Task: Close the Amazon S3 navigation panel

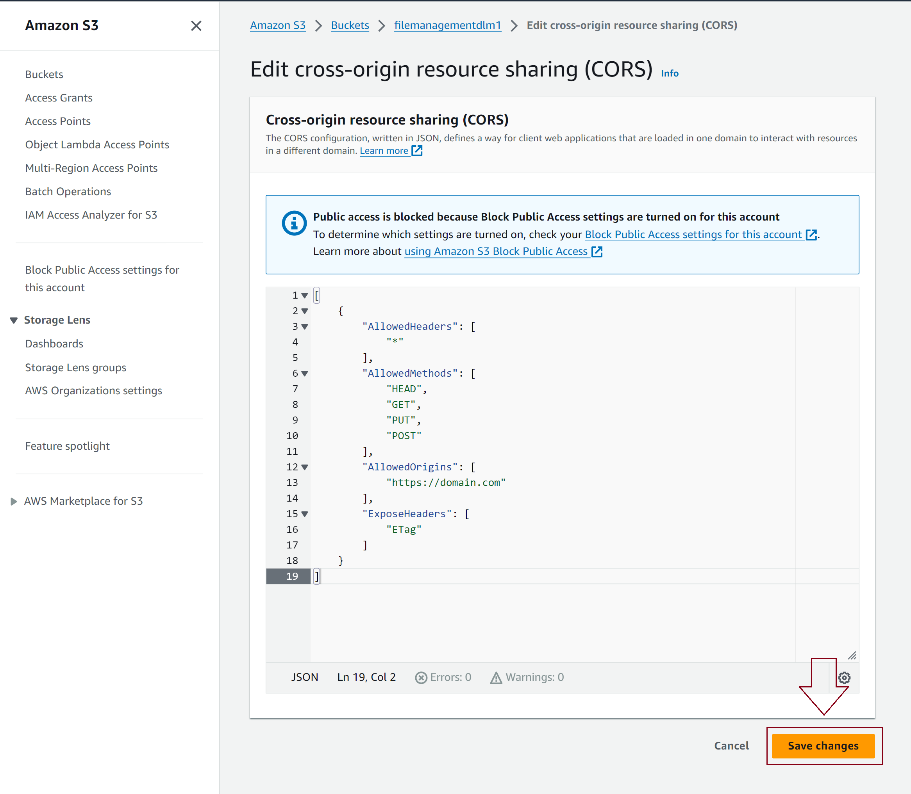Action: [196, 26]
